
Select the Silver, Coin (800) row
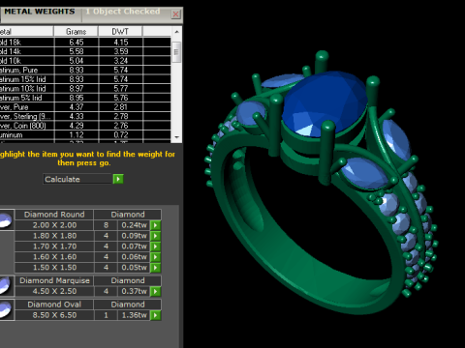click(85, 126)
